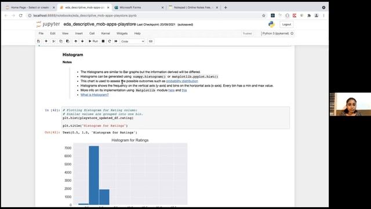
Task: Click the Python logo icon
Action: (271, 24)
